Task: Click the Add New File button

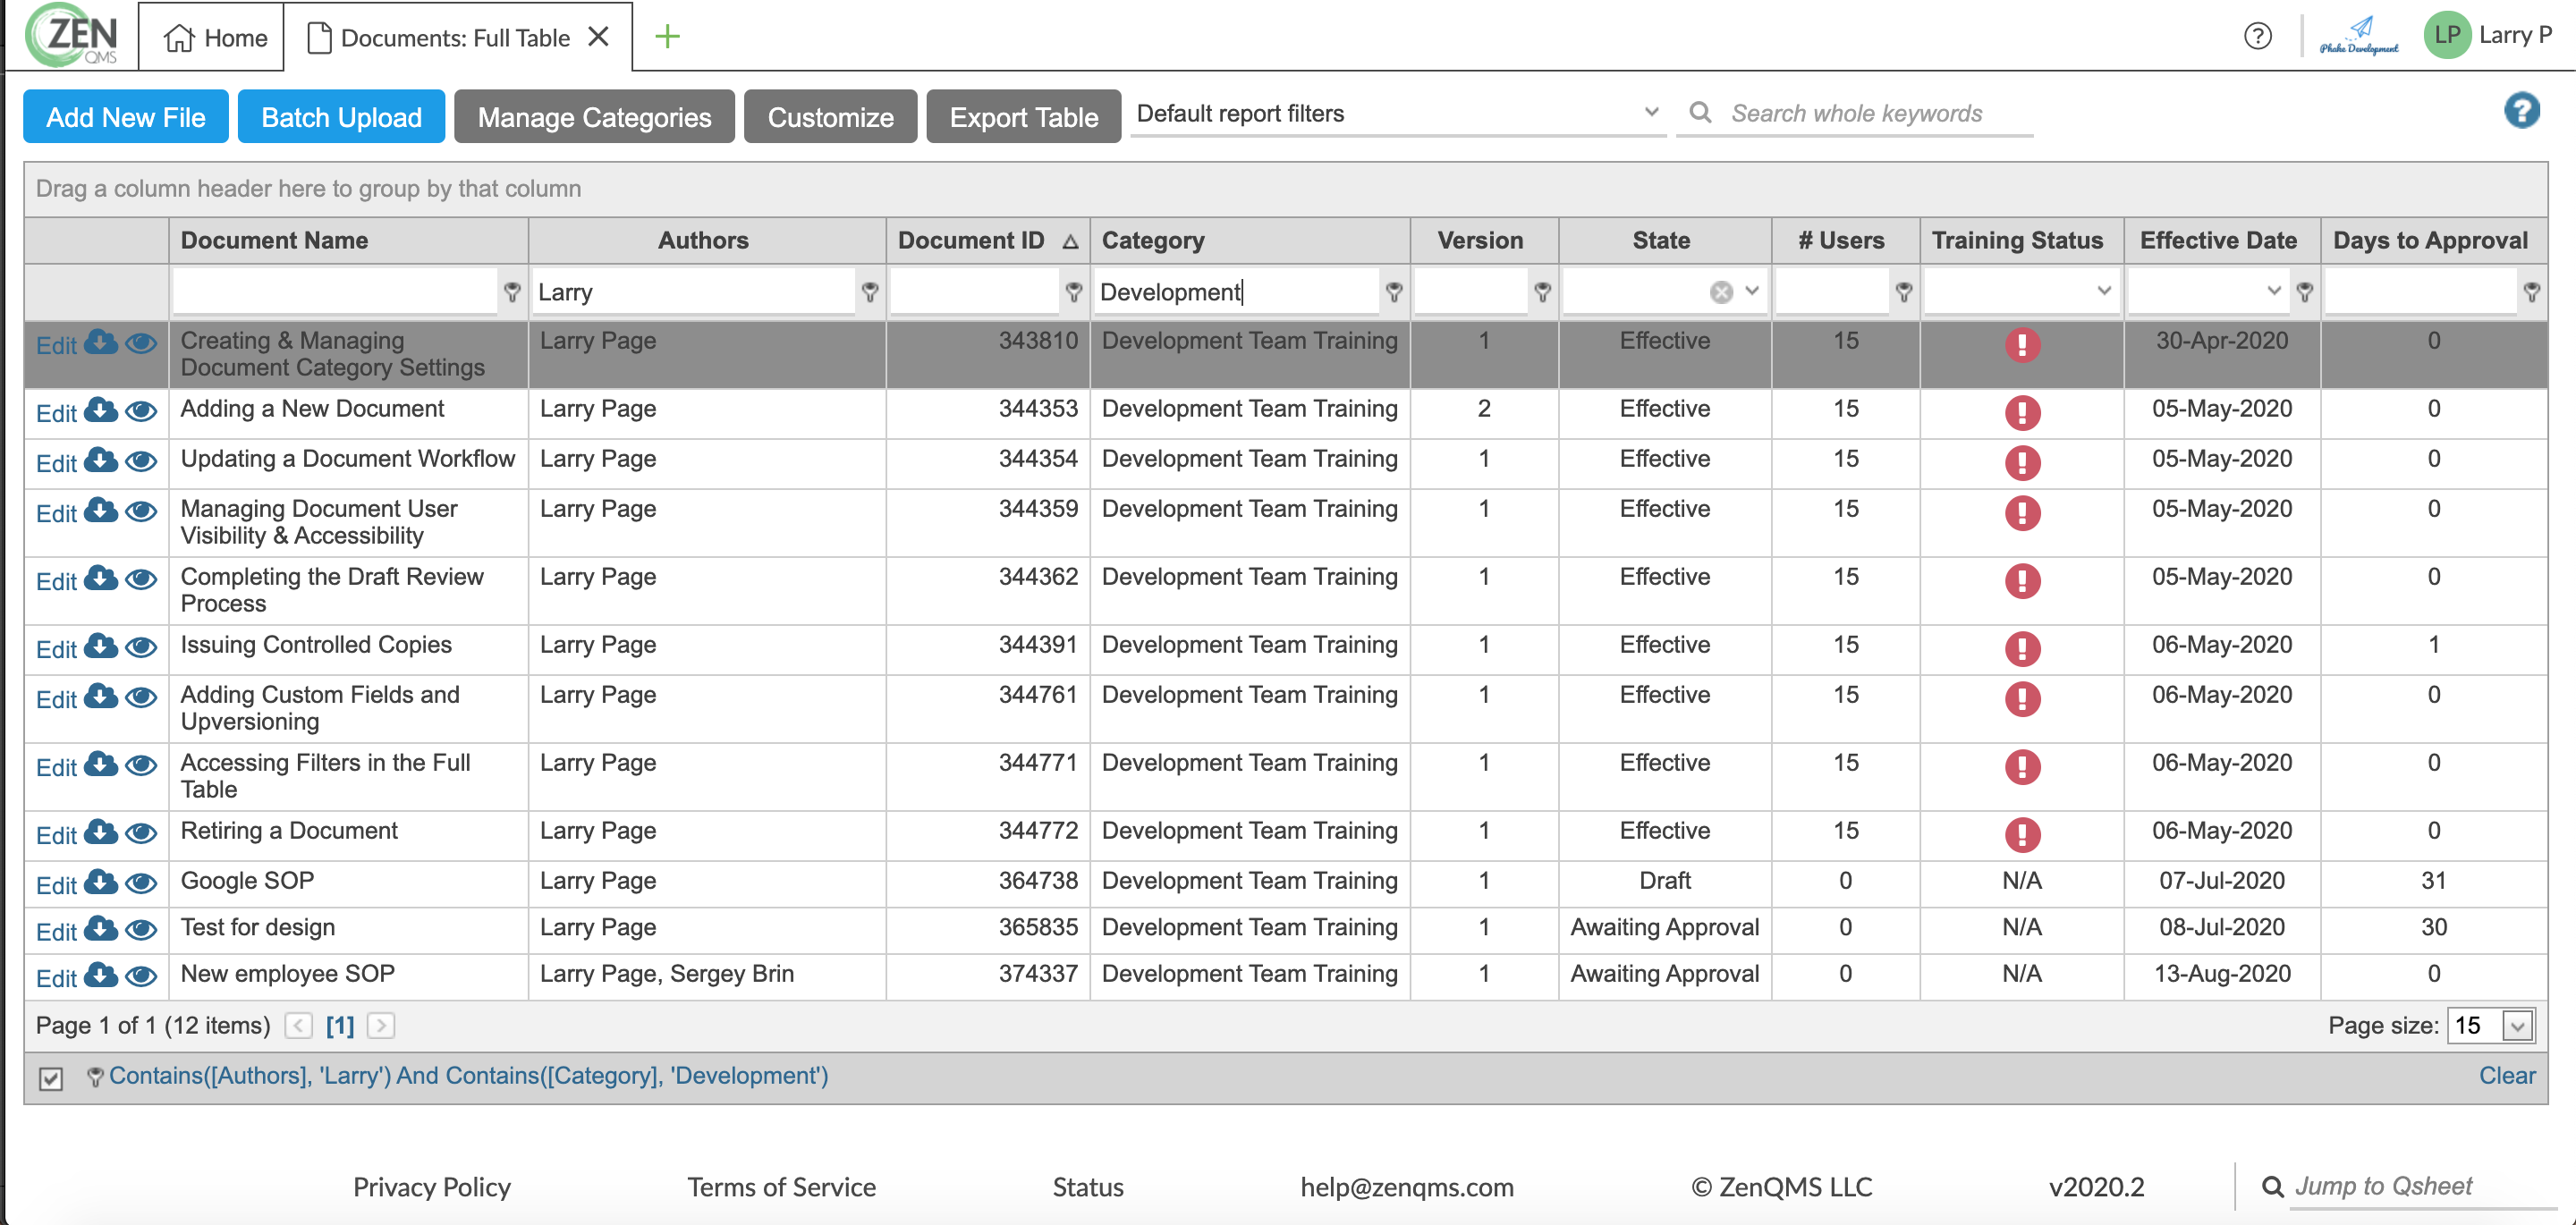Action: pyautogui.click(x=125, y=116)
